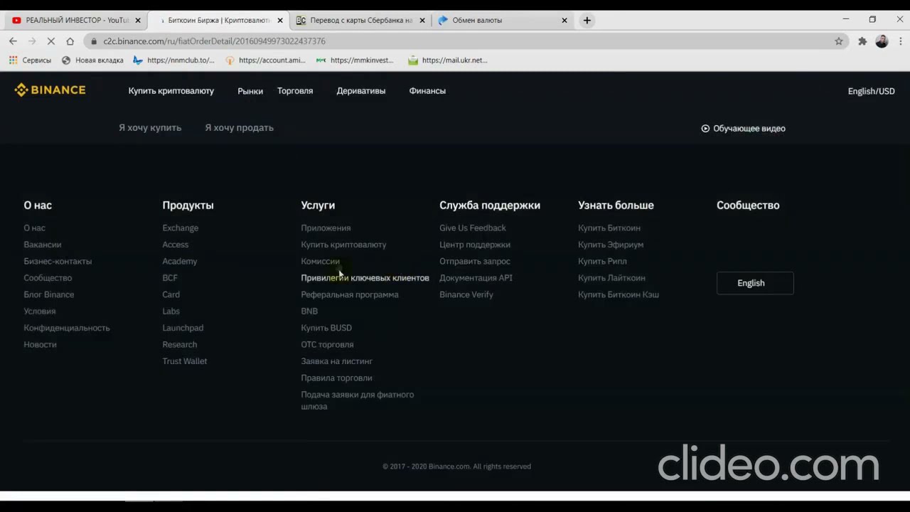Stop loading the page with the X button

tap(50, 41)
